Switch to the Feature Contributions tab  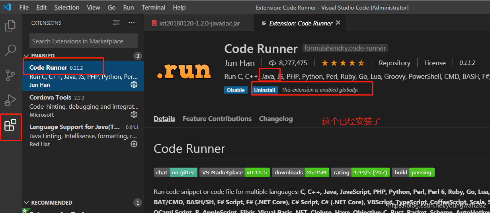click(x=217, y=119)
